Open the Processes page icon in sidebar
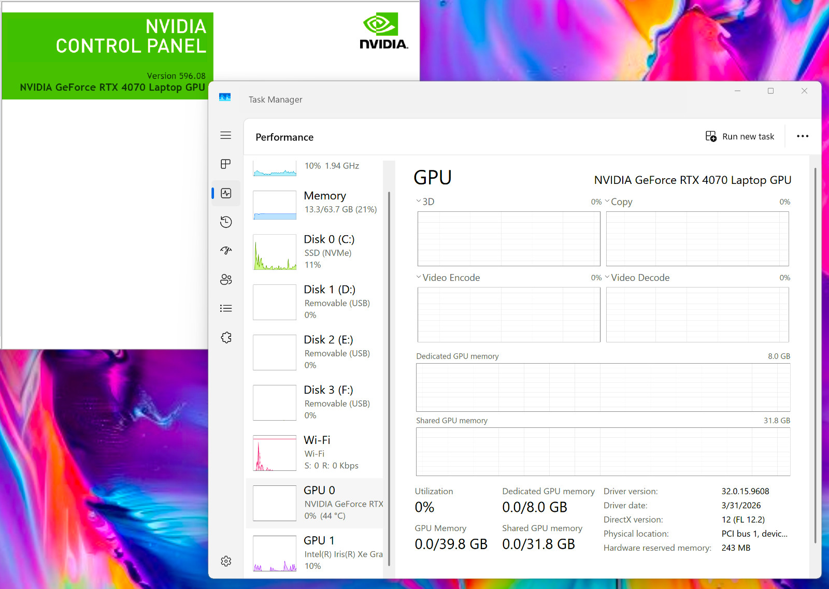The height and width of the screenshot is (589, 829). tap(226, 164)
